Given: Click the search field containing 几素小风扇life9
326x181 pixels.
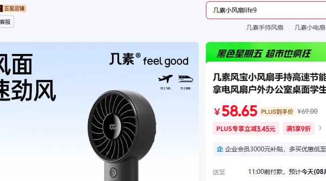Looking at the screenshot, I should (x=266, y=10).
